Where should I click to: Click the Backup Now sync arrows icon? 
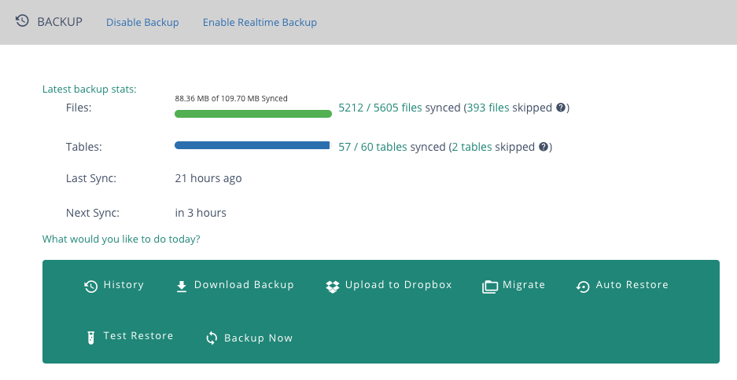coord(212,338)
